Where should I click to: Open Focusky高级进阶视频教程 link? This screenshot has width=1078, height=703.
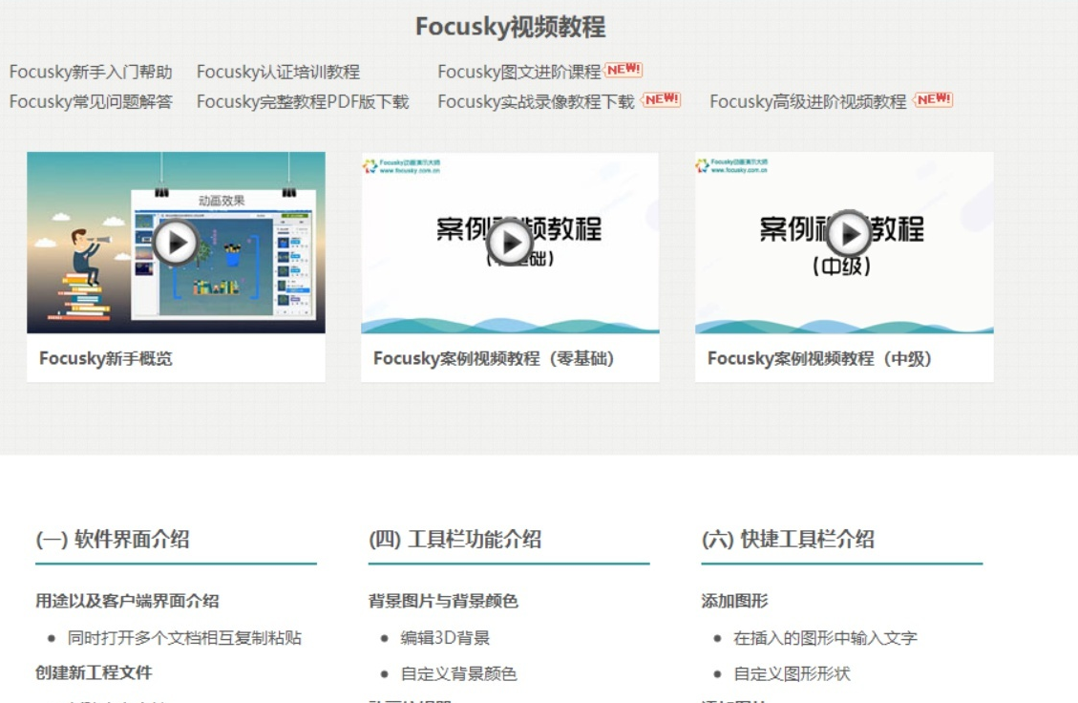pyautogui.click(x=808, y=102)
